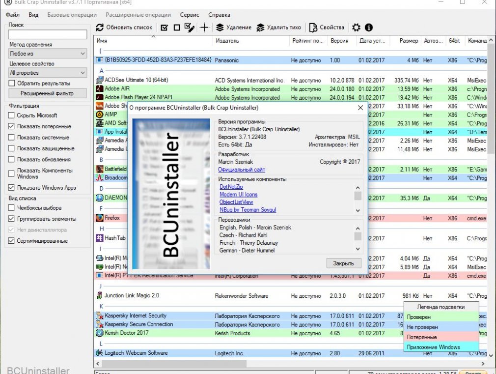Sort list by Издатель column header
Screen dimensions: 496x374
tap(251, 41)
